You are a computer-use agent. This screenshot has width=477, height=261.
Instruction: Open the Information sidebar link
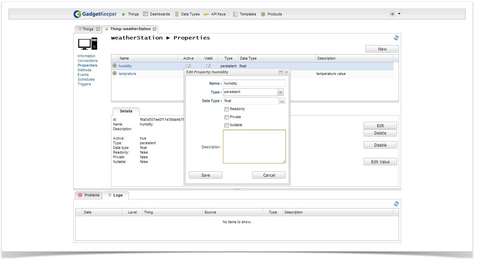pyautogui.click(x=86, y=56)
